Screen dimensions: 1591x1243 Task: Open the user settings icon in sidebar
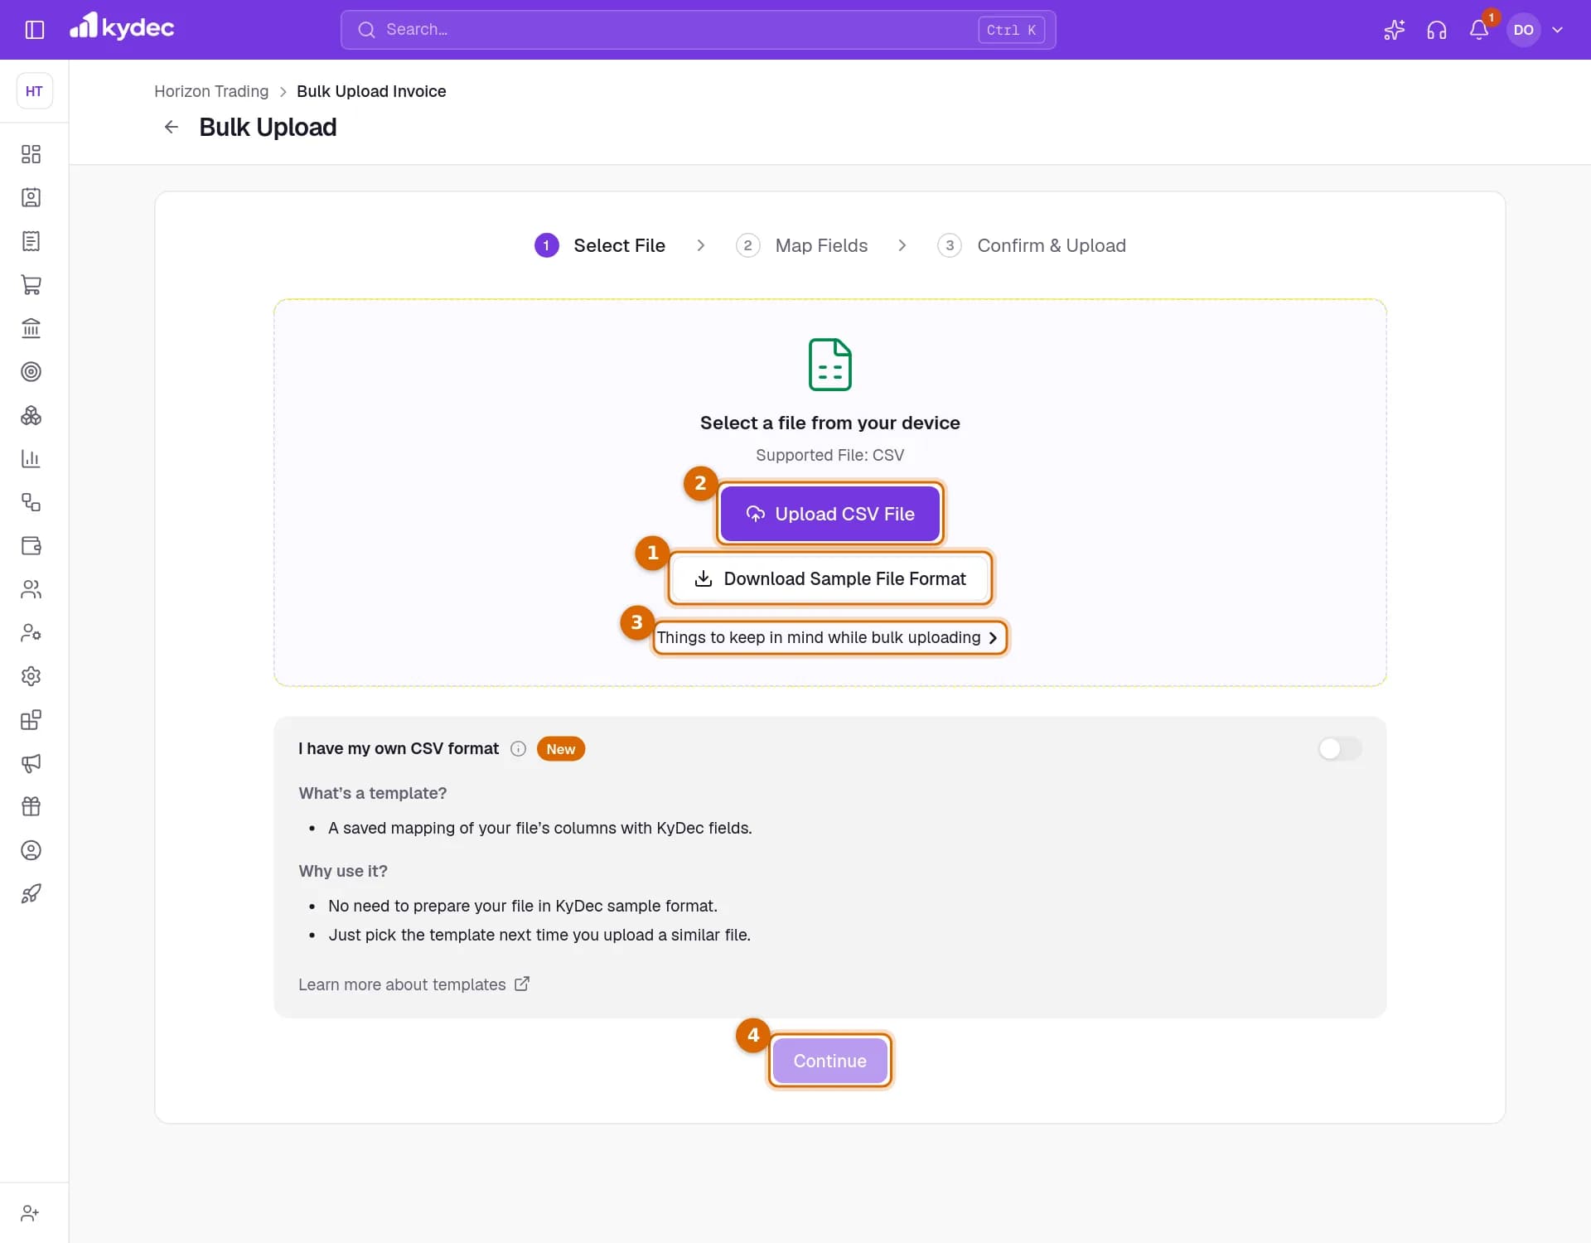pyautogui.click(x=31, y=632)
